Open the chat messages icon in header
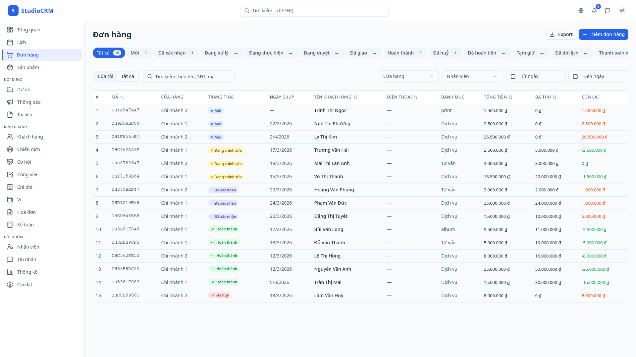Image resolution: width=636 pixels, height=357 pixels. pos(607,11)
